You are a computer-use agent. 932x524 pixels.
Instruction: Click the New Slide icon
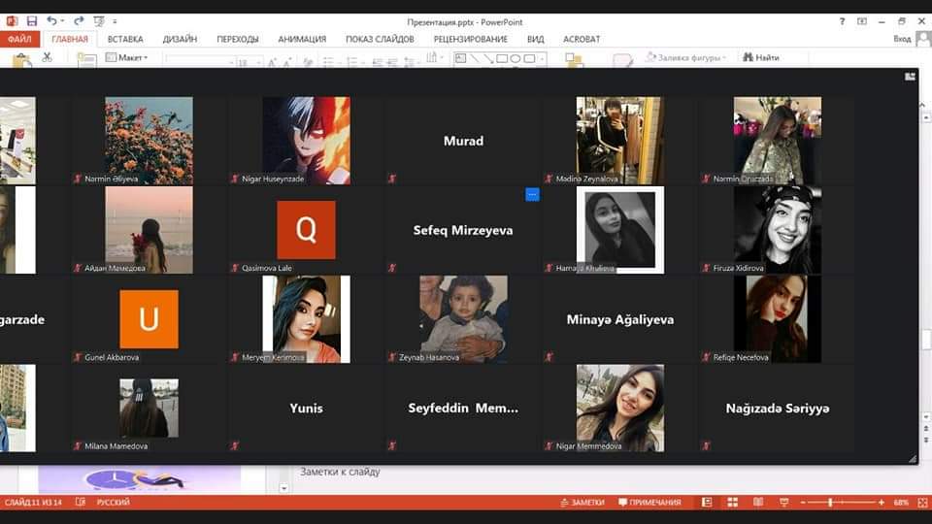86,60
